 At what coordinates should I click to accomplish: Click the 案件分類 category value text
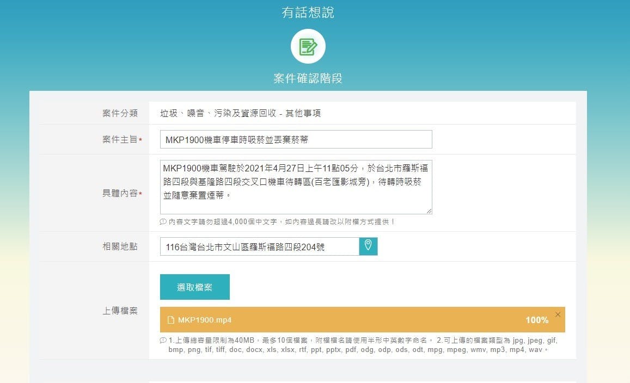[x=240, y=113]
